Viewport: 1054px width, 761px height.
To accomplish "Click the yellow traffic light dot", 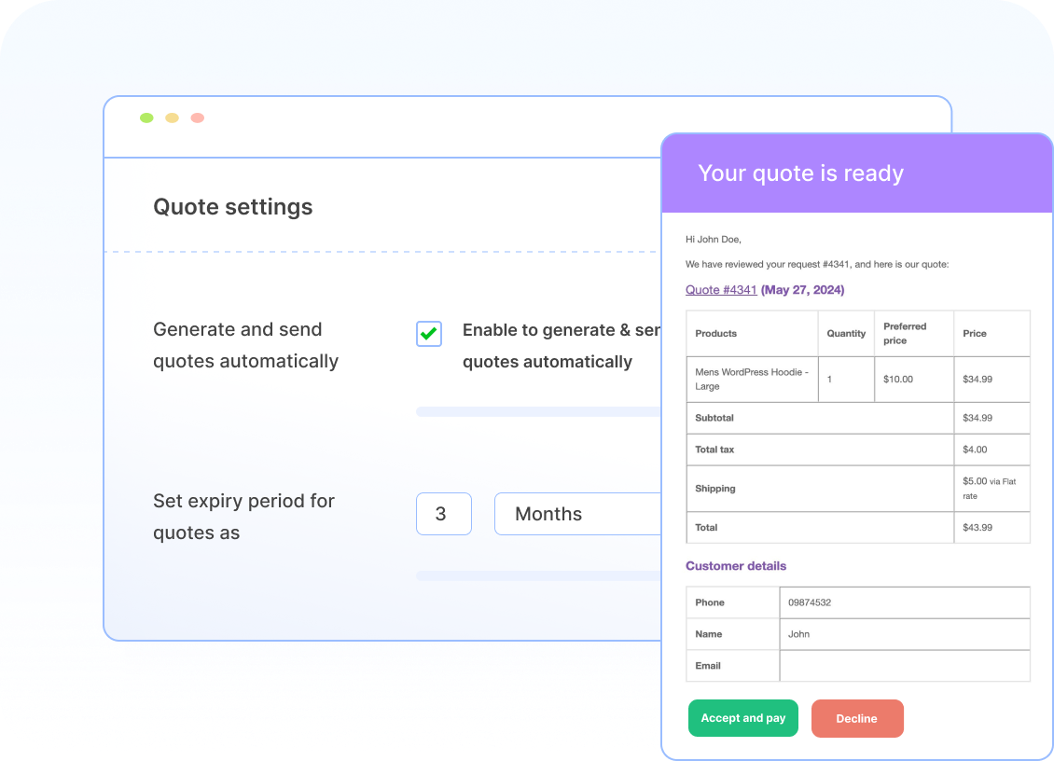I will (x=172, y=118).
